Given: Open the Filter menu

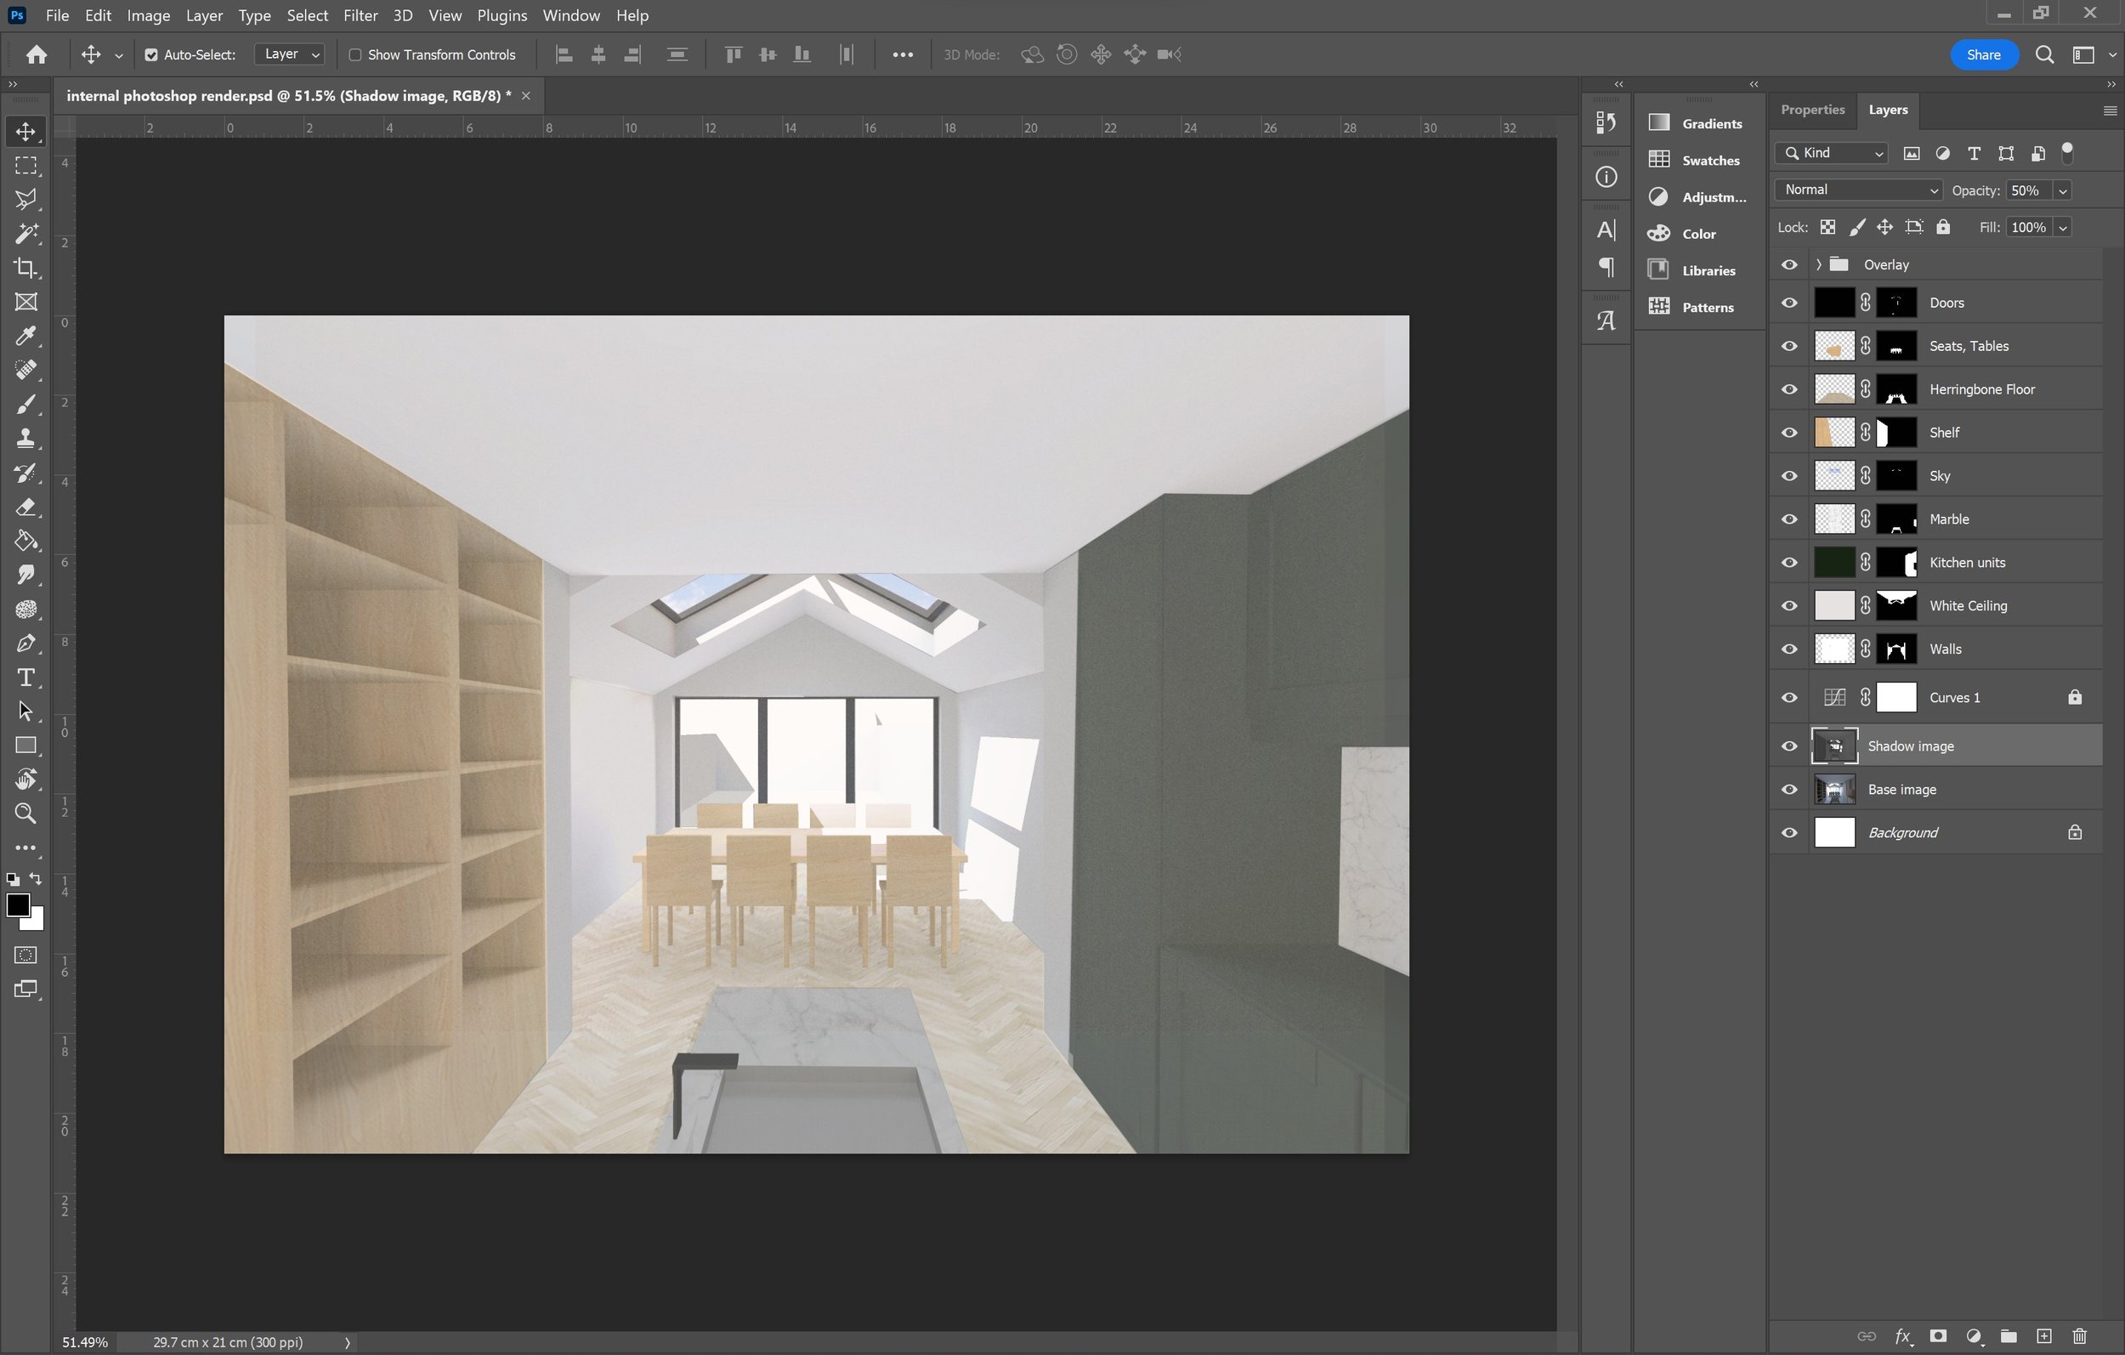Looking at the screenshot, I should [360, 16].
